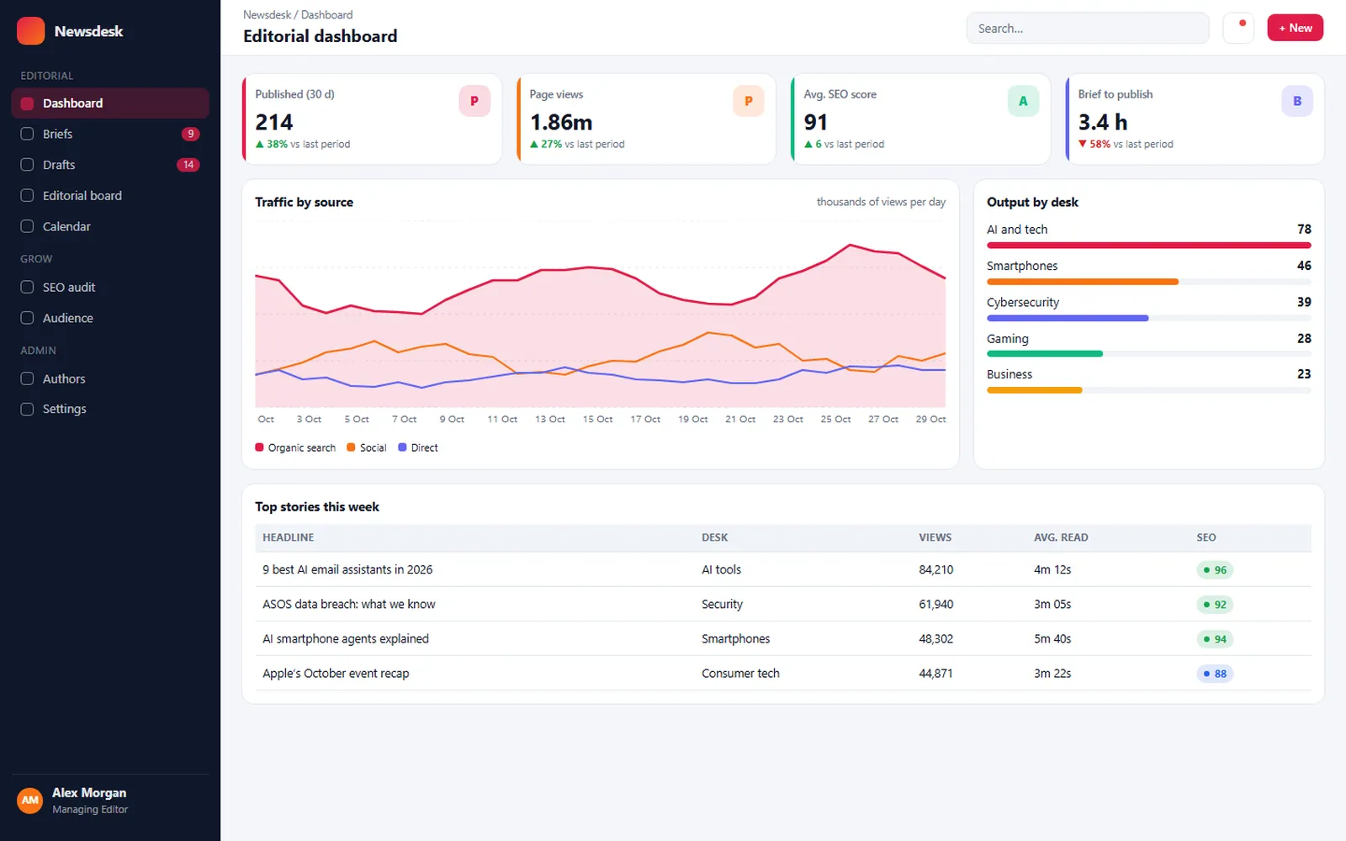Click the SEO score pill 92
The width and height of the screenshot is (1346, 841).
[x=1215, y=605]
